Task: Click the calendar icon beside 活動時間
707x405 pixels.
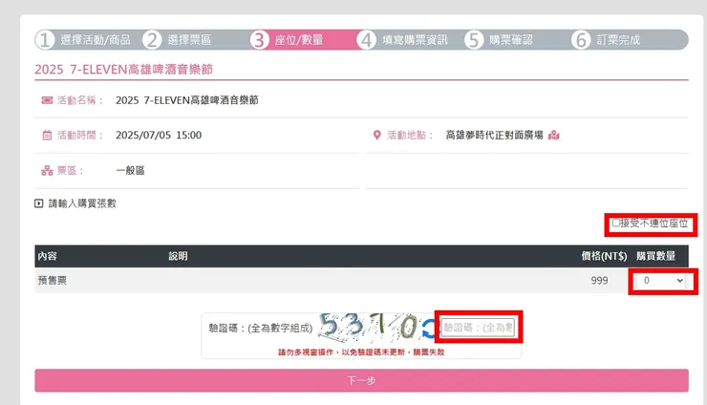Action: (x=47, y=135)
